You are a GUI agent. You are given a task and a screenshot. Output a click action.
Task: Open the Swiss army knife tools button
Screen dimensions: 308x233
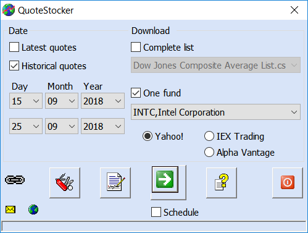coord(65,183)
